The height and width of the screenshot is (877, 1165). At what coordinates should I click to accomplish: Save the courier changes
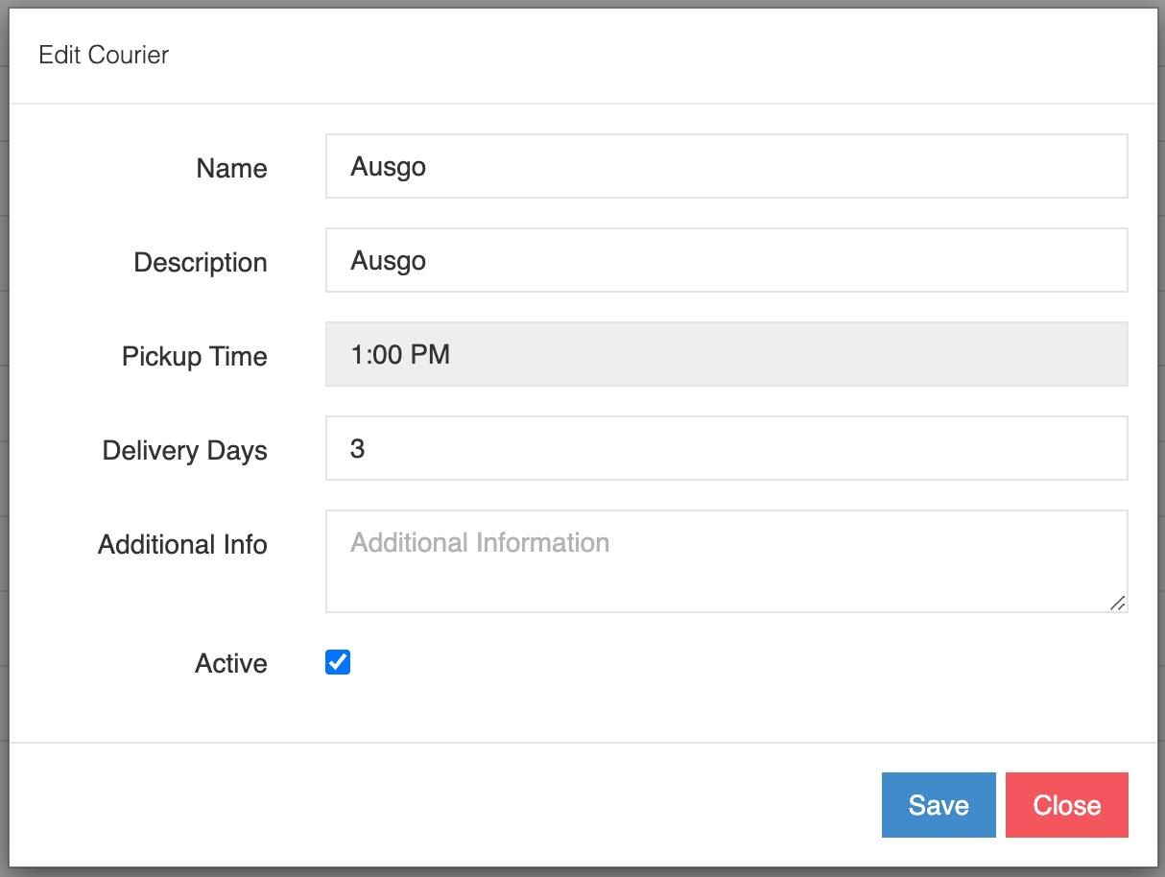click(939, 805)
